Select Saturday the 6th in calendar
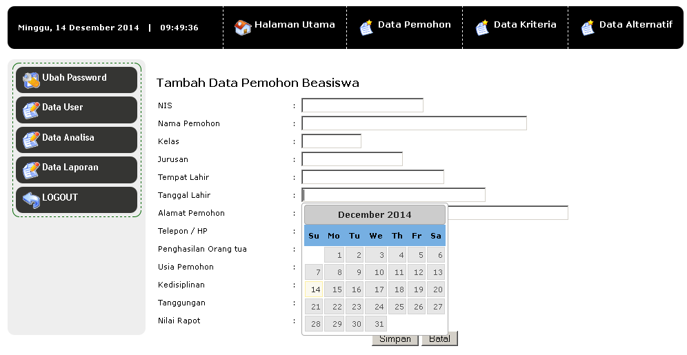687x355 pixels. (436, 255)
